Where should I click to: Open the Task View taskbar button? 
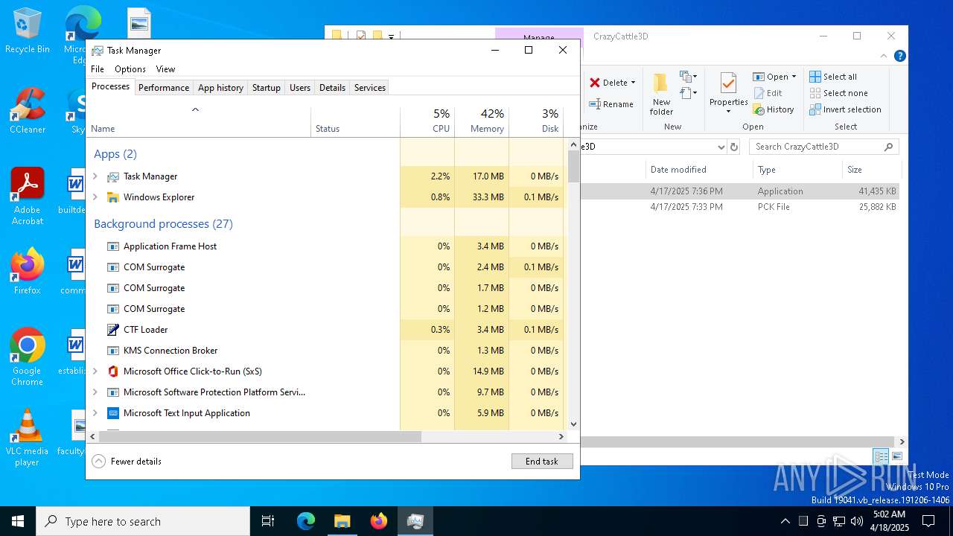click(268, 521)
